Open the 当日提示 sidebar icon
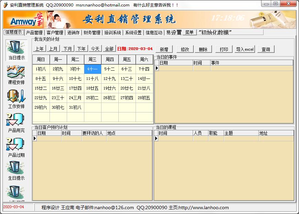Image resolution: width=299 pixels, height=214 pixels. click(x=17, y=50)
